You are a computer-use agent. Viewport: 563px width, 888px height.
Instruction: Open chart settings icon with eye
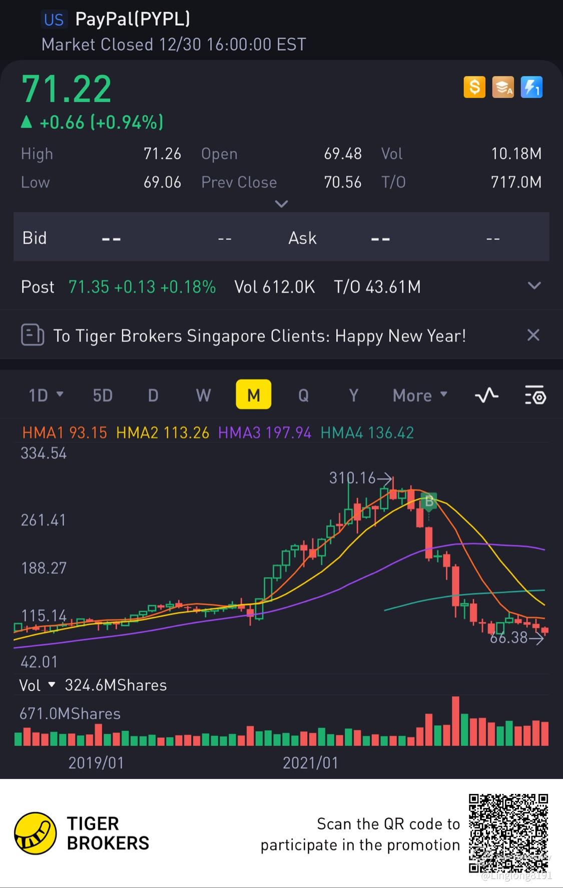(x=535, y=396)
